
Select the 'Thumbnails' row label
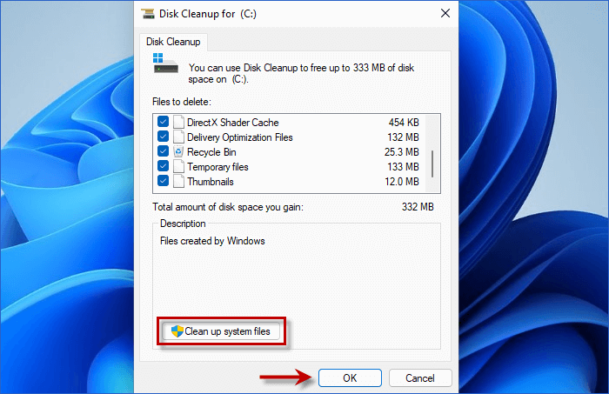click(x=211, y=182)
